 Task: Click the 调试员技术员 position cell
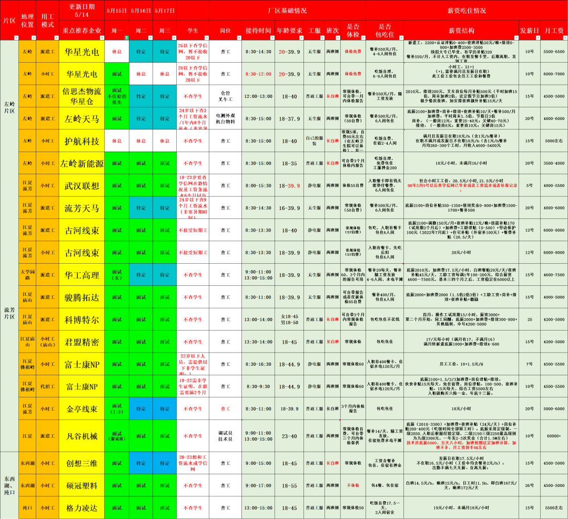click(x=225, y=436)
